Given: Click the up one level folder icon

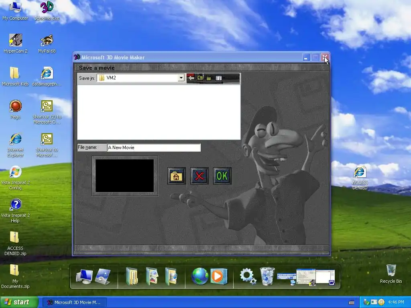Looking at the screenshot, I should (200, 78).
